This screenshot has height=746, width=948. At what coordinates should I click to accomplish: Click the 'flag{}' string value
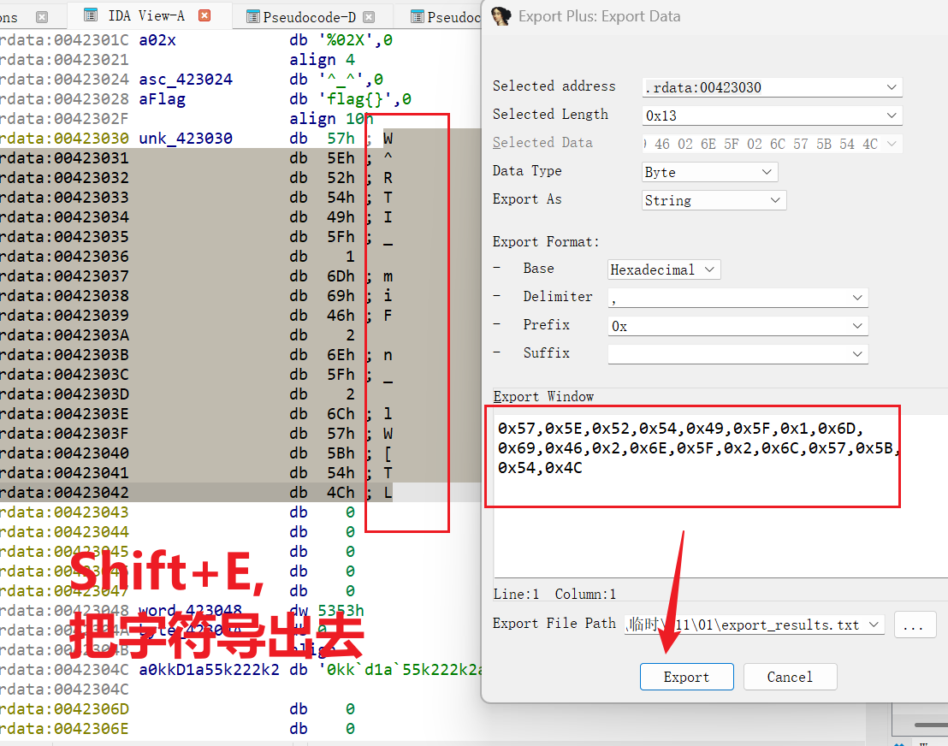(359, 99)
